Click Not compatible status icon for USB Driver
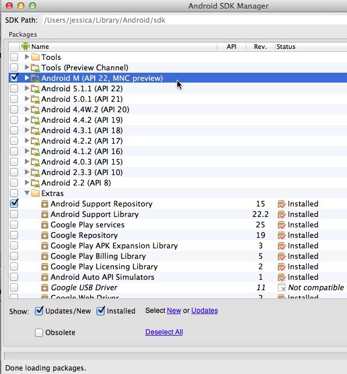Viewport: 347px width, 374px height. click(282, 288)
